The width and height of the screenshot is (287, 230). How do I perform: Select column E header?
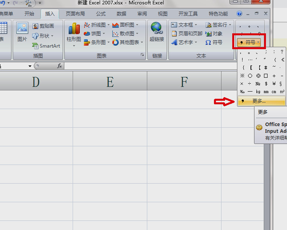coord(110,81)
